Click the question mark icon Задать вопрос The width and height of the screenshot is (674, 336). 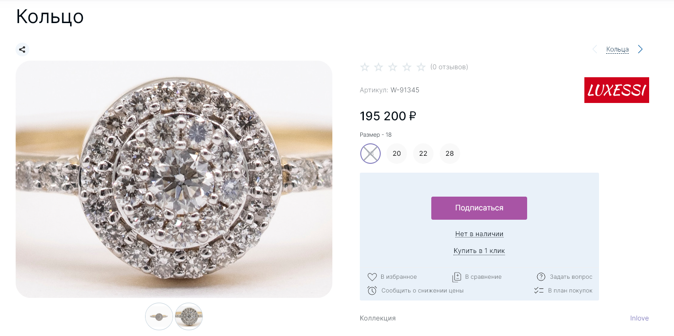click(541, 277)
